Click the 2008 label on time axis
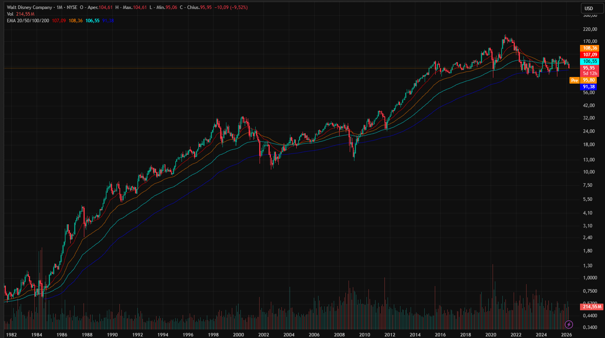The width and height of the screenshot is (605, 338). [339, 335]
